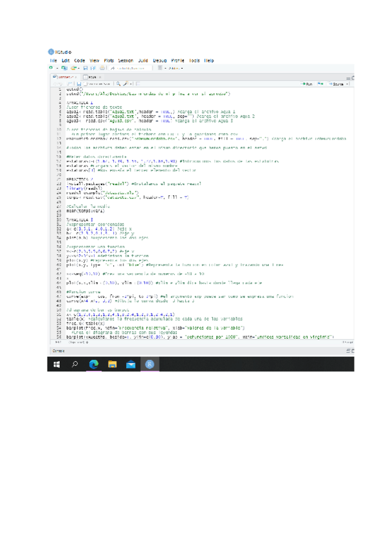Open the Windows Start menu

click(57, 364)
